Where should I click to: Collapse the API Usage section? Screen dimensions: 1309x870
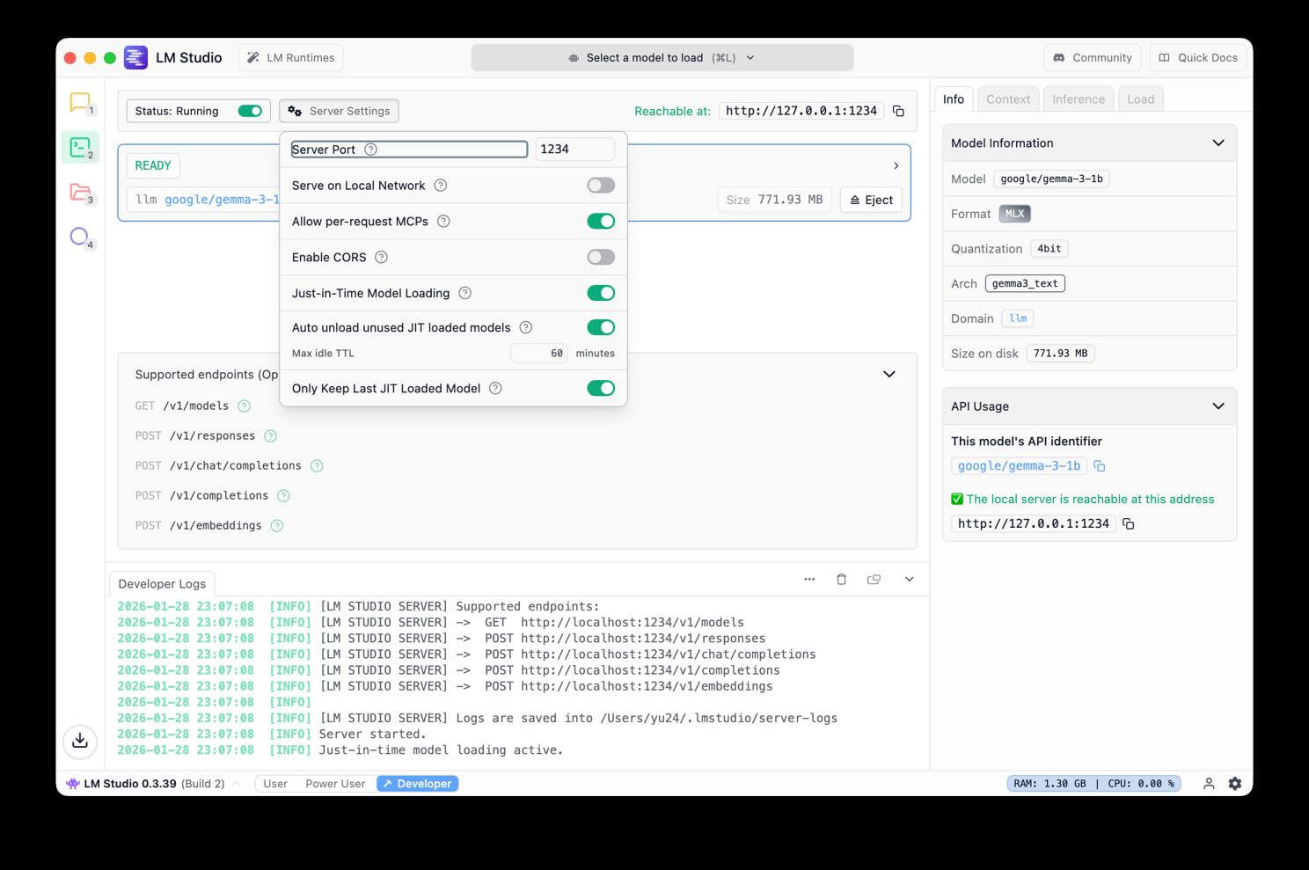[x=1218, y=406]
